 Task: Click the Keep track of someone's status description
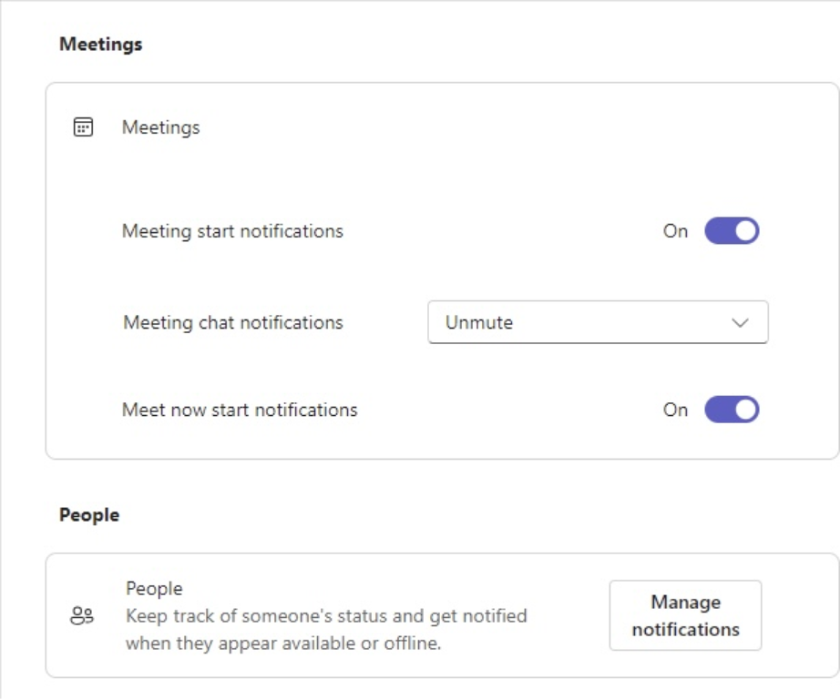pos(326,629)
